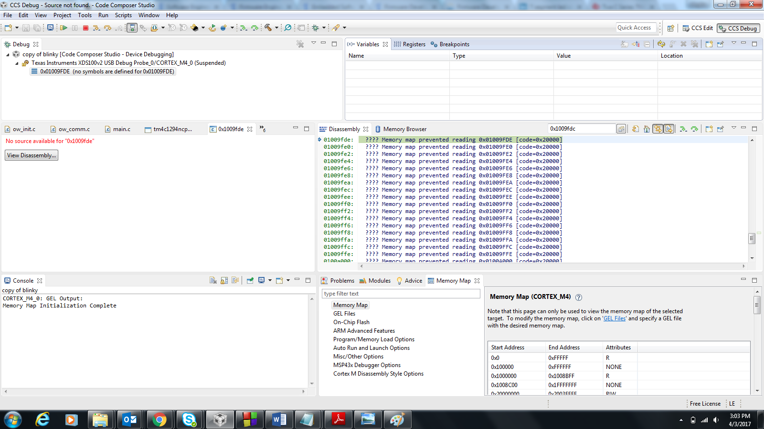Switch to the CCS Edit perspective

tap(698, 28)
